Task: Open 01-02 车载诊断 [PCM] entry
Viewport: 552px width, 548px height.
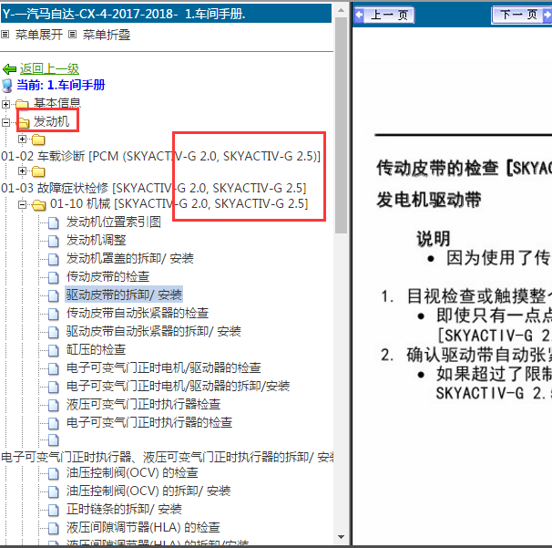Action: click(x=161, y=156)
